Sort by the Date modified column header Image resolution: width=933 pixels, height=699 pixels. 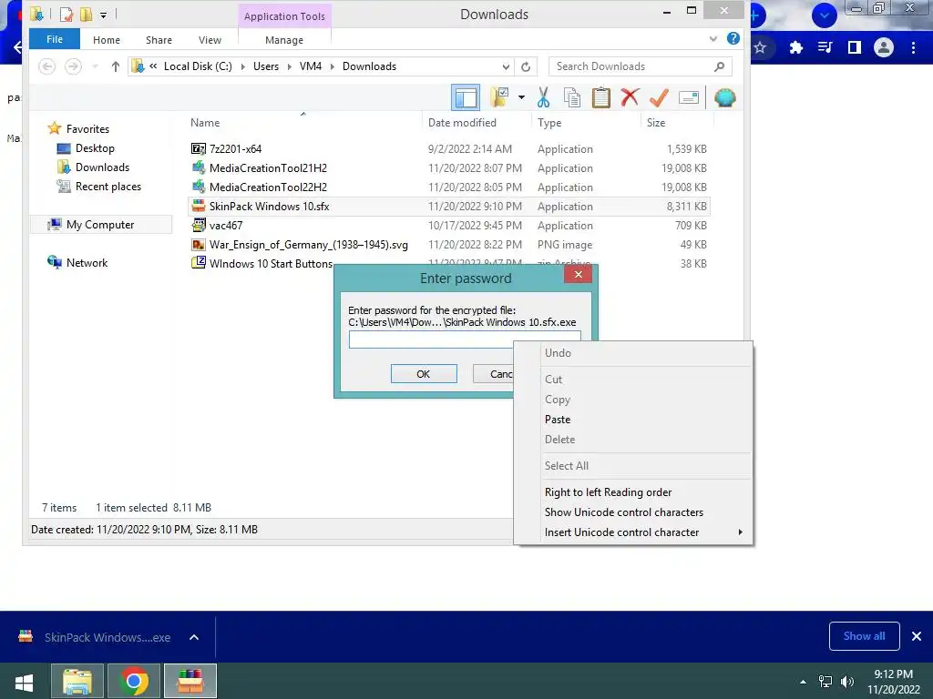pyautogui.click(x=462, y=123)
